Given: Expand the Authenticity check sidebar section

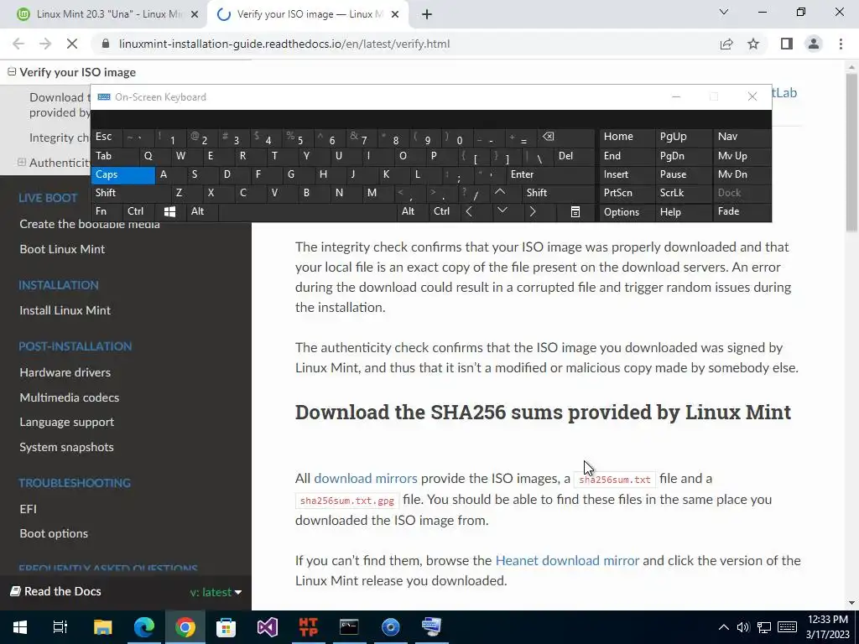Looking at the screenshot, I should point(21,162).
